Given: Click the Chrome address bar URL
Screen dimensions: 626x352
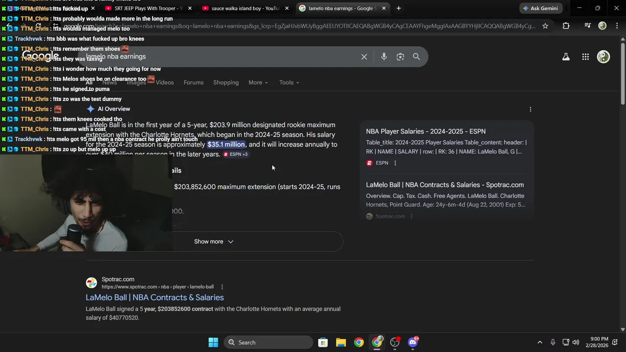Looking at the screenshot, I should 298,26.
